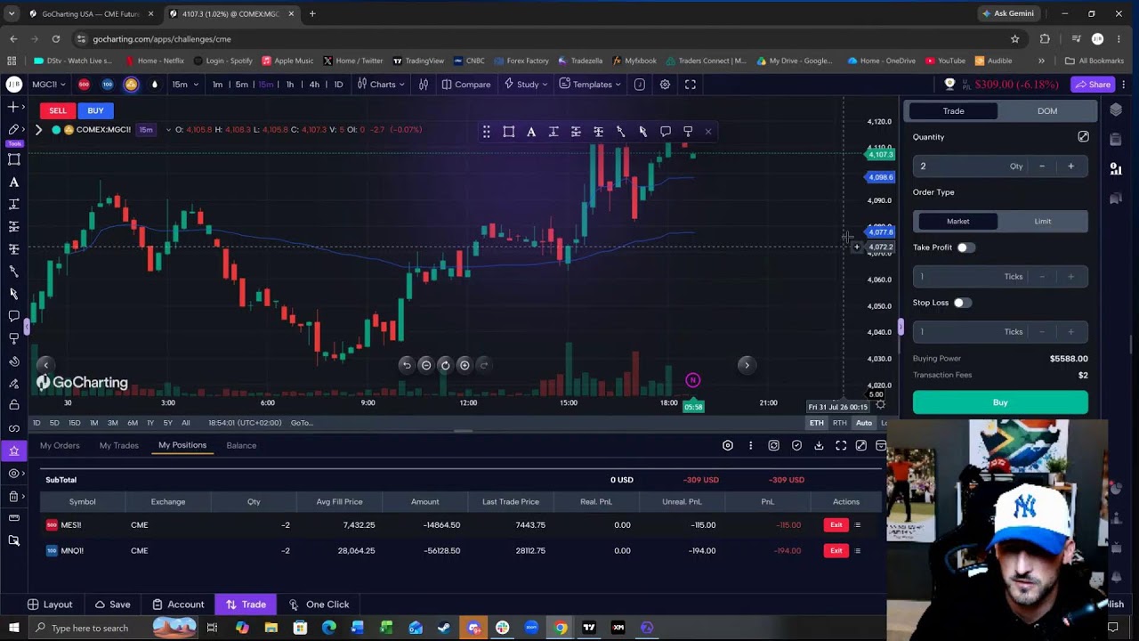Select the My Positions tab

pos(182,445)
